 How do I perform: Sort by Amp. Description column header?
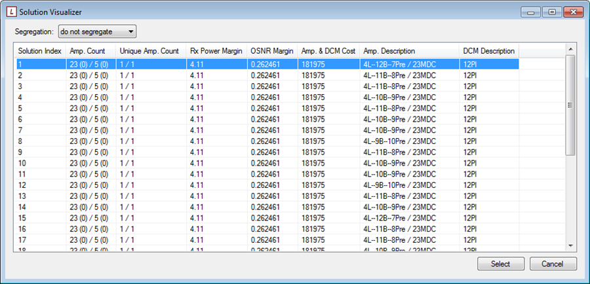point(409,51)
